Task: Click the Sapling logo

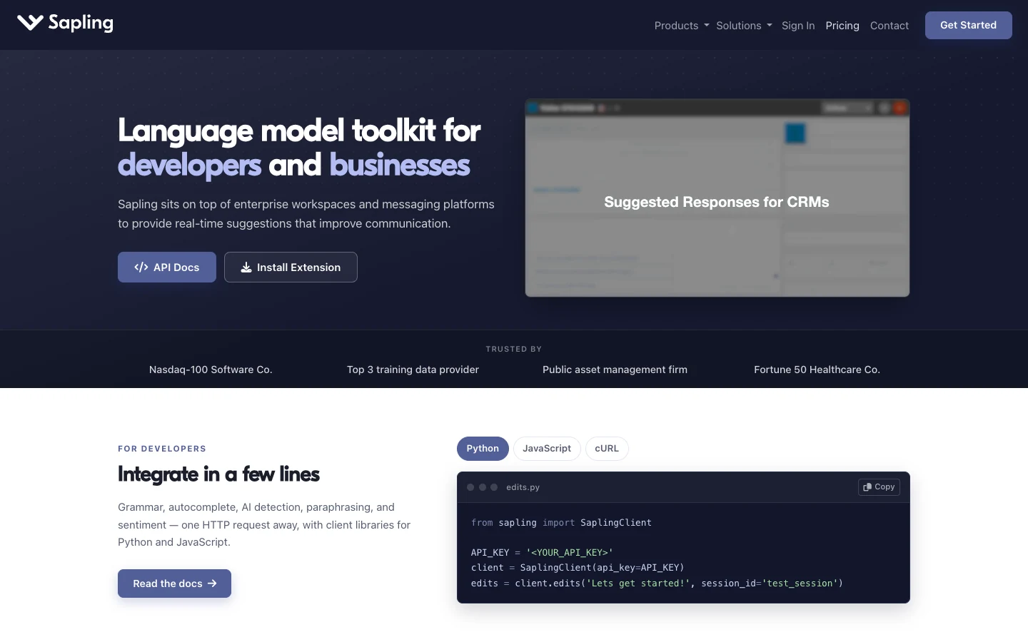Action: [x=65, y=23]
